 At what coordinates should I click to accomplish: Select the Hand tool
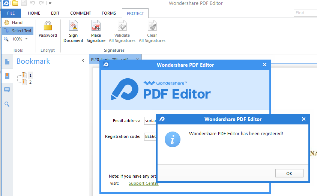(x=14, y=22)
